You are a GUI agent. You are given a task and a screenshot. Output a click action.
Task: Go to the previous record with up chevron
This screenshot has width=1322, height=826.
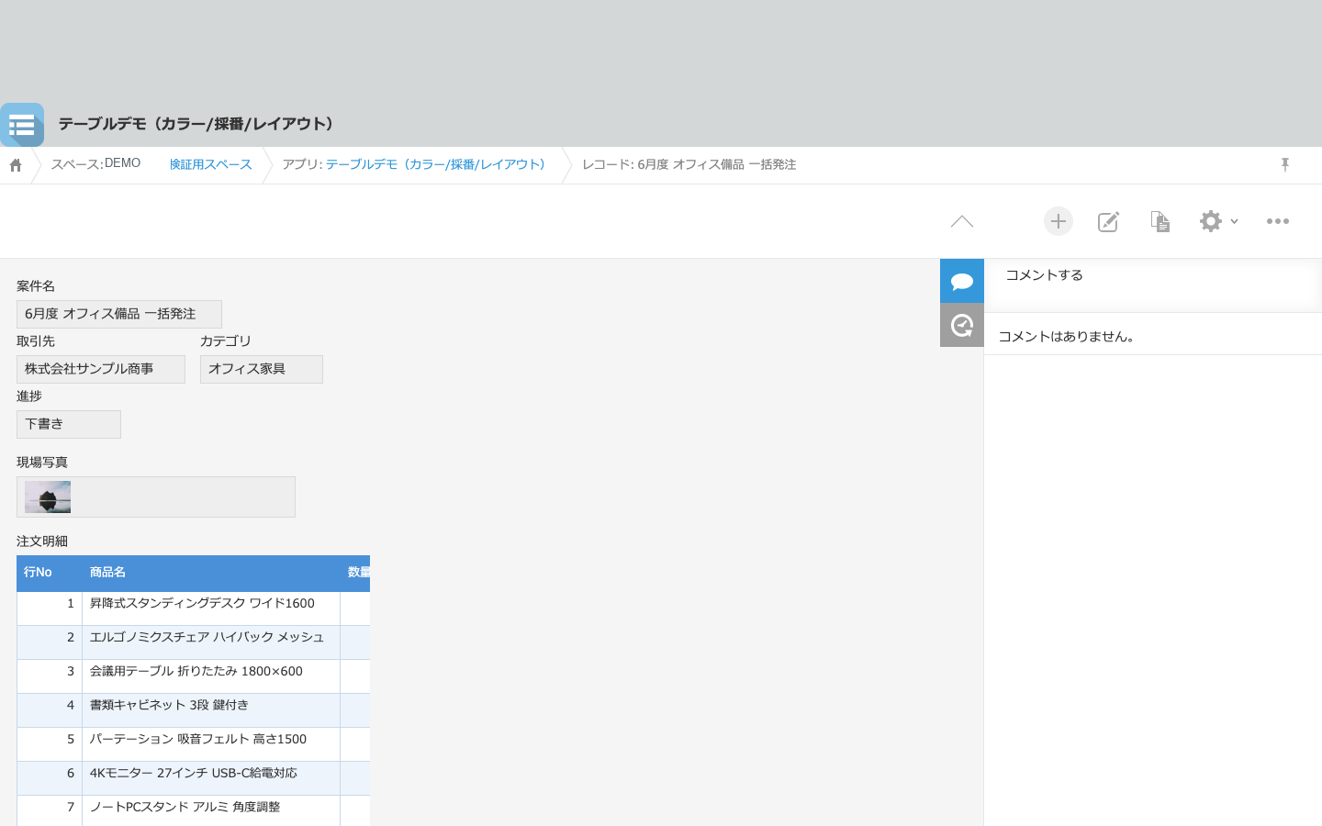click(962, 221)
